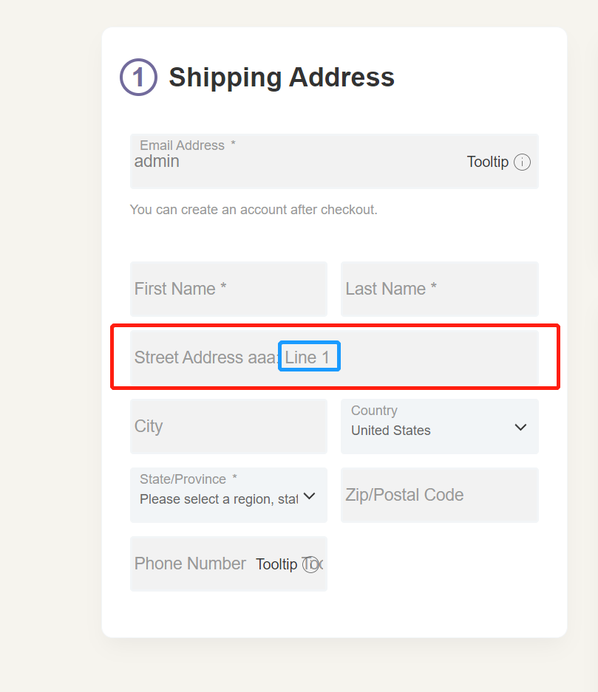Select the Last Name input
The image size is (598, 692).
pyautogui.click(x=439, y=289)
